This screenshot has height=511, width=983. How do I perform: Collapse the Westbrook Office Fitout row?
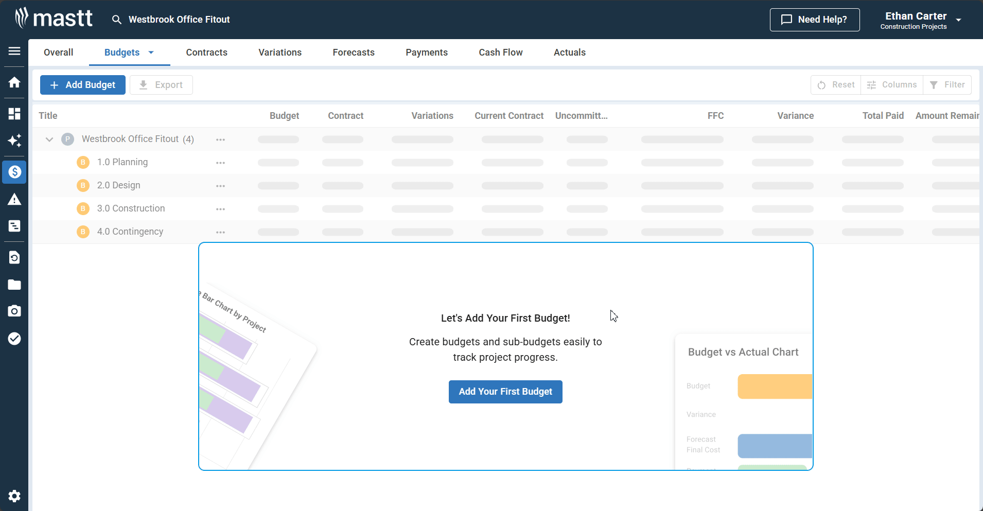pyautogui.click(x=49, y=139)
